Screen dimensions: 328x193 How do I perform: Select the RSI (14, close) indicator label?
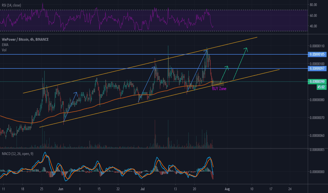pyautogui.click(x=12, y=5)
